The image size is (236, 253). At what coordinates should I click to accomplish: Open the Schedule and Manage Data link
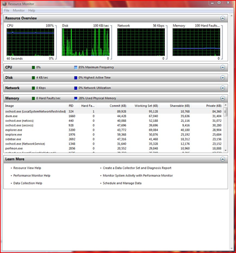pyautogui.click(x=122, y=183)
